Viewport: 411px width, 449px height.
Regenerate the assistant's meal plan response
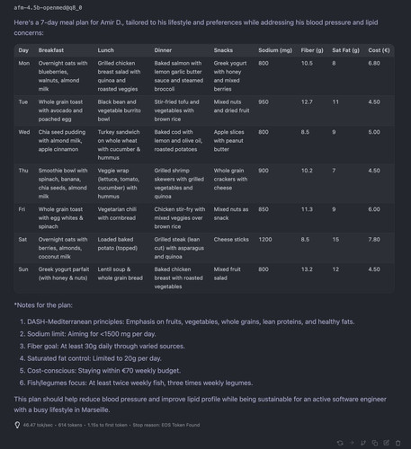(x=340, y=443)
